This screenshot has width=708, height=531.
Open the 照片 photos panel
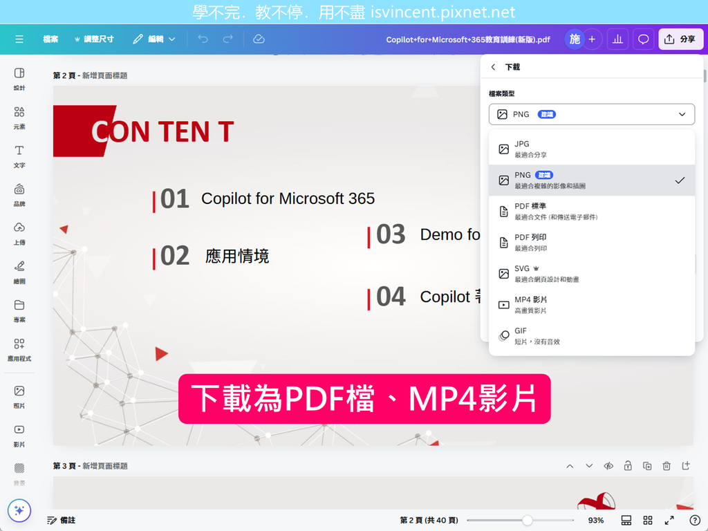click(x=19, y=397)
